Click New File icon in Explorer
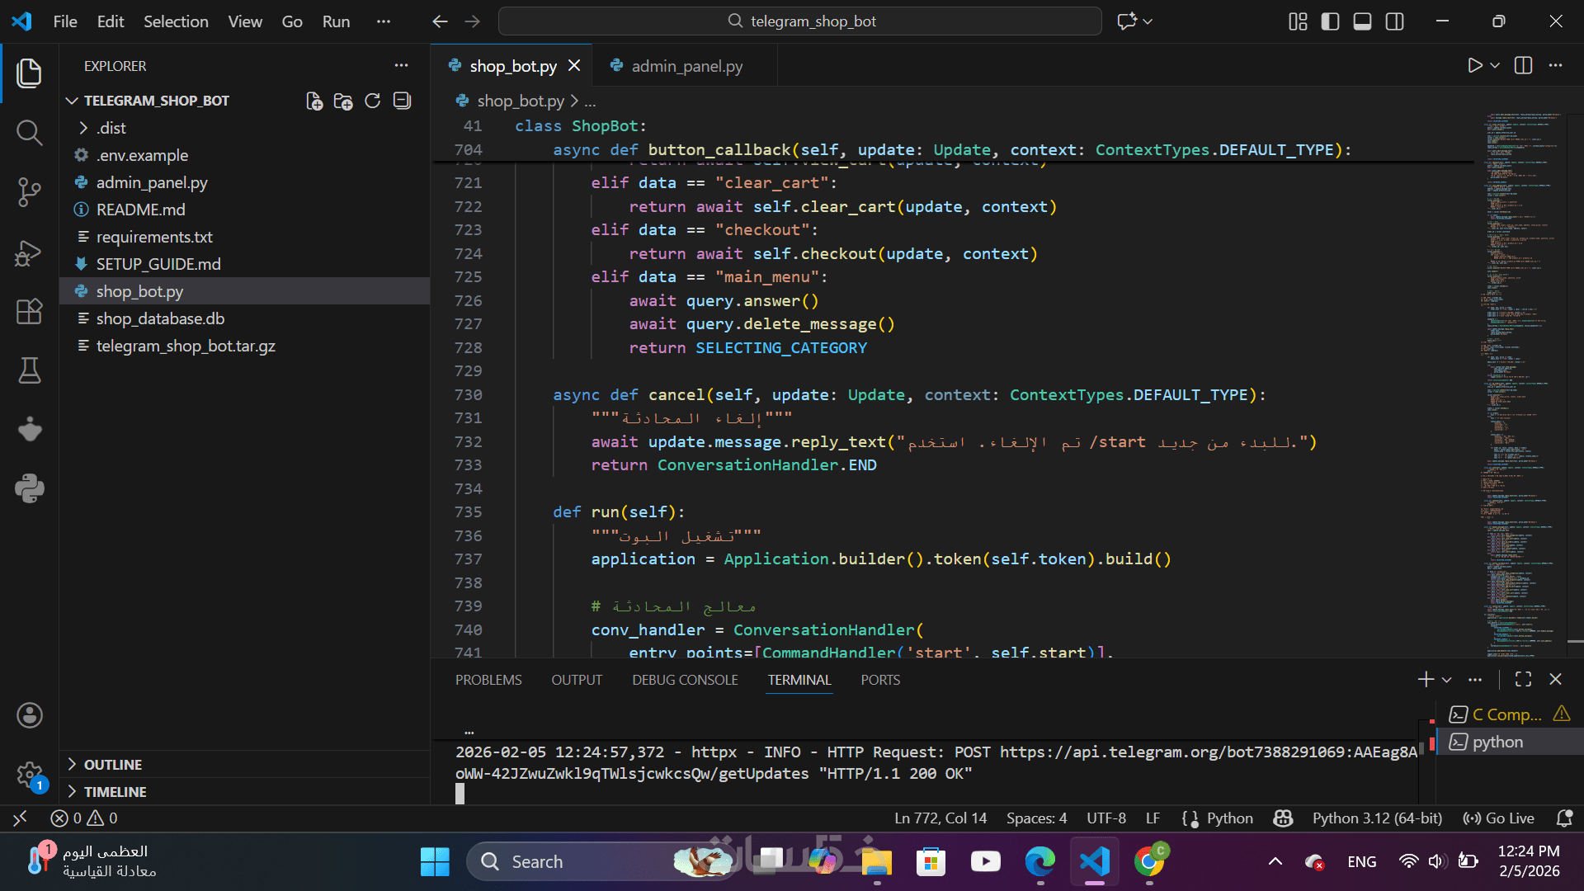 [313, 101]
